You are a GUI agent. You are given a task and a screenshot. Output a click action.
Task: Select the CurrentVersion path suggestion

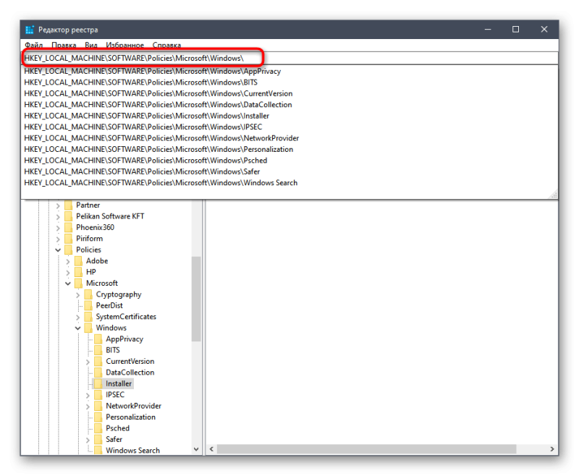pyautogui.click(x=289, y=93)
